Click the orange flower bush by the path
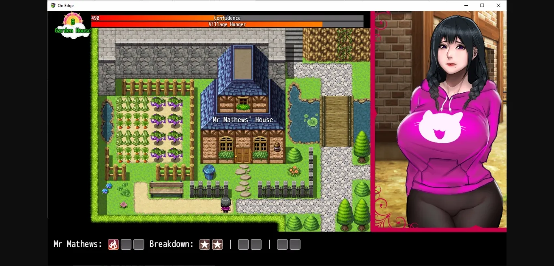Screen dimensions: 554x266 pos(294,171)
